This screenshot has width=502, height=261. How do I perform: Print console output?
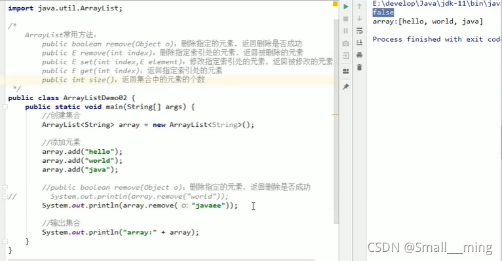pyautogui.click(x=359, y=55)
